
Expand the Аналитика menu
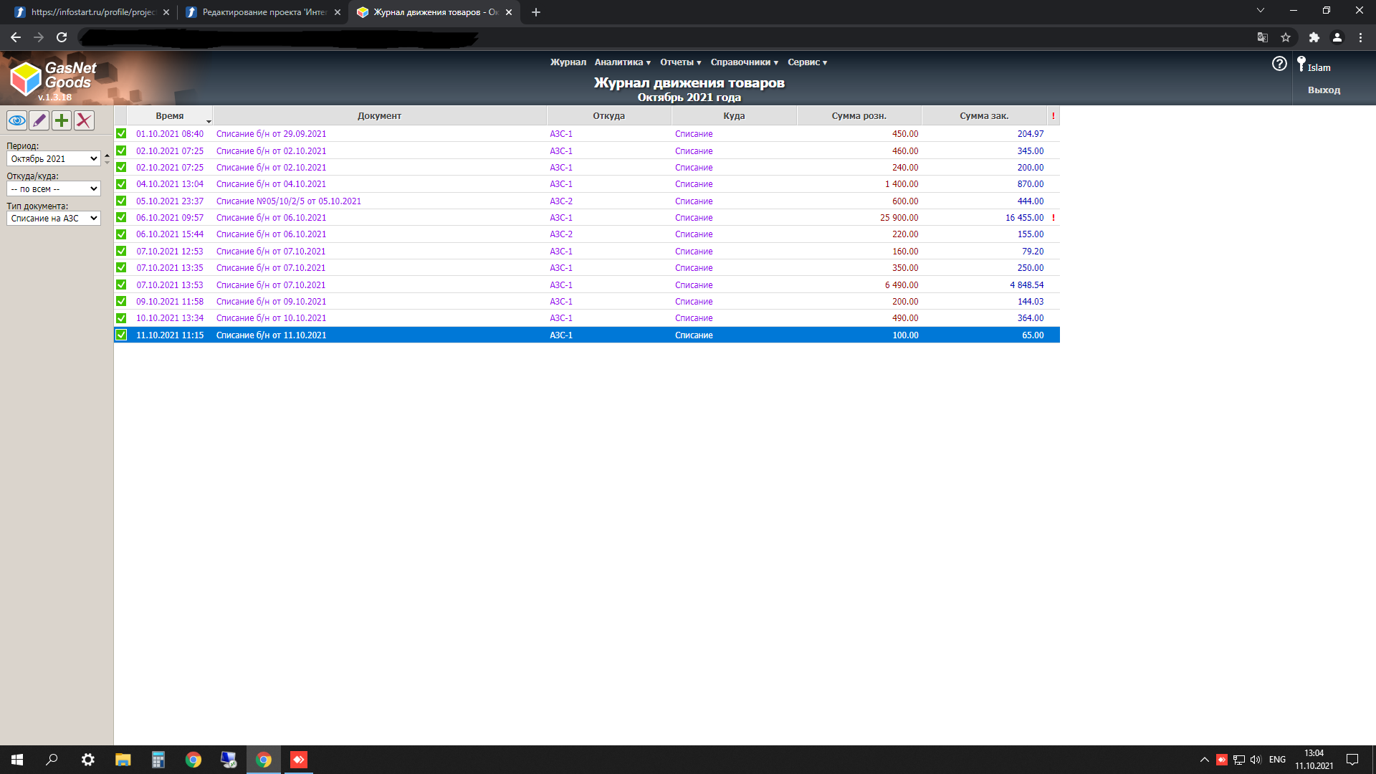[622, 62]
